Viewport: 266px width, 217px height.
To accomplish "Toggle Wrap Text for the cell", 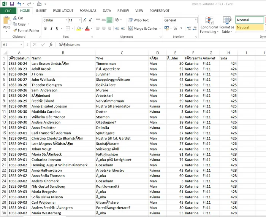I will [138, 20].
